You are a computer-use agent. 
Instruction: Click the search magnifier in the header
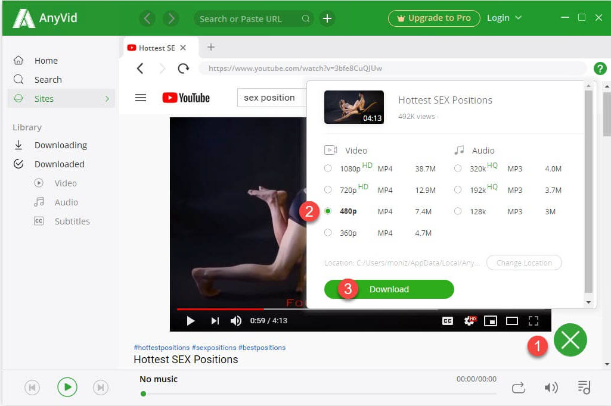(306, 18)
